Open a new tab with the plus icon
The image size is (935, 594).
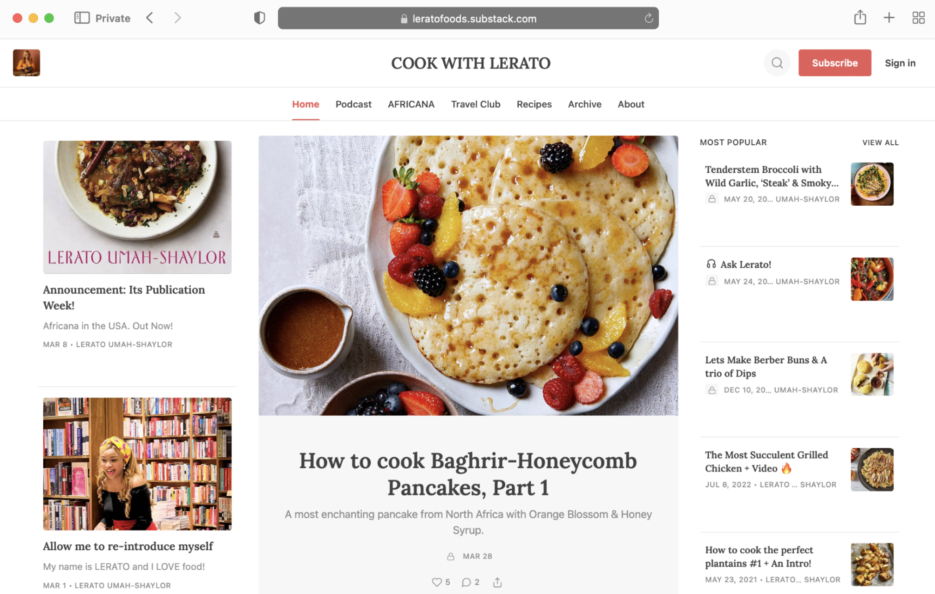click(x=889, y=18)
